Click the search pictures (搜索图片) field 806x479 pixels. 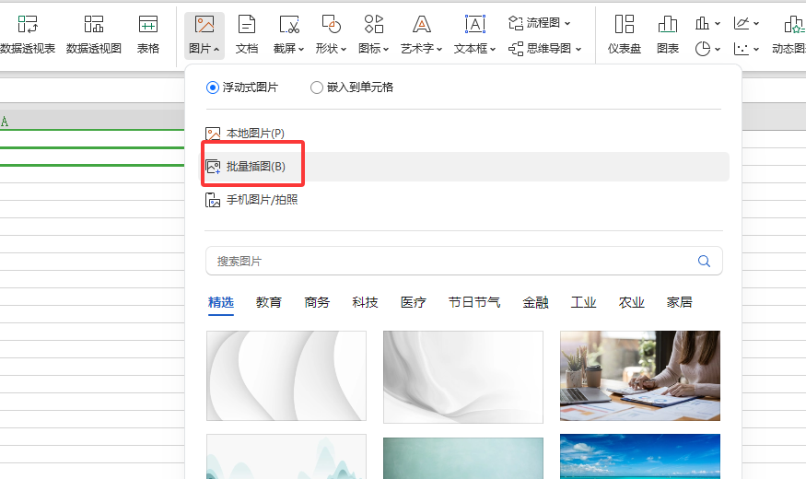pyautogui.click(x=464, y=261)
